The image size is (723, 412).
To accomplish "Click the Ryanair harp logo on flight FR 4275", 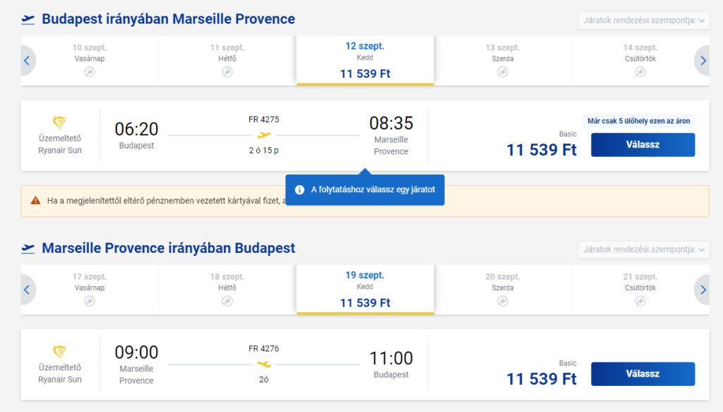I will point(59,123).
